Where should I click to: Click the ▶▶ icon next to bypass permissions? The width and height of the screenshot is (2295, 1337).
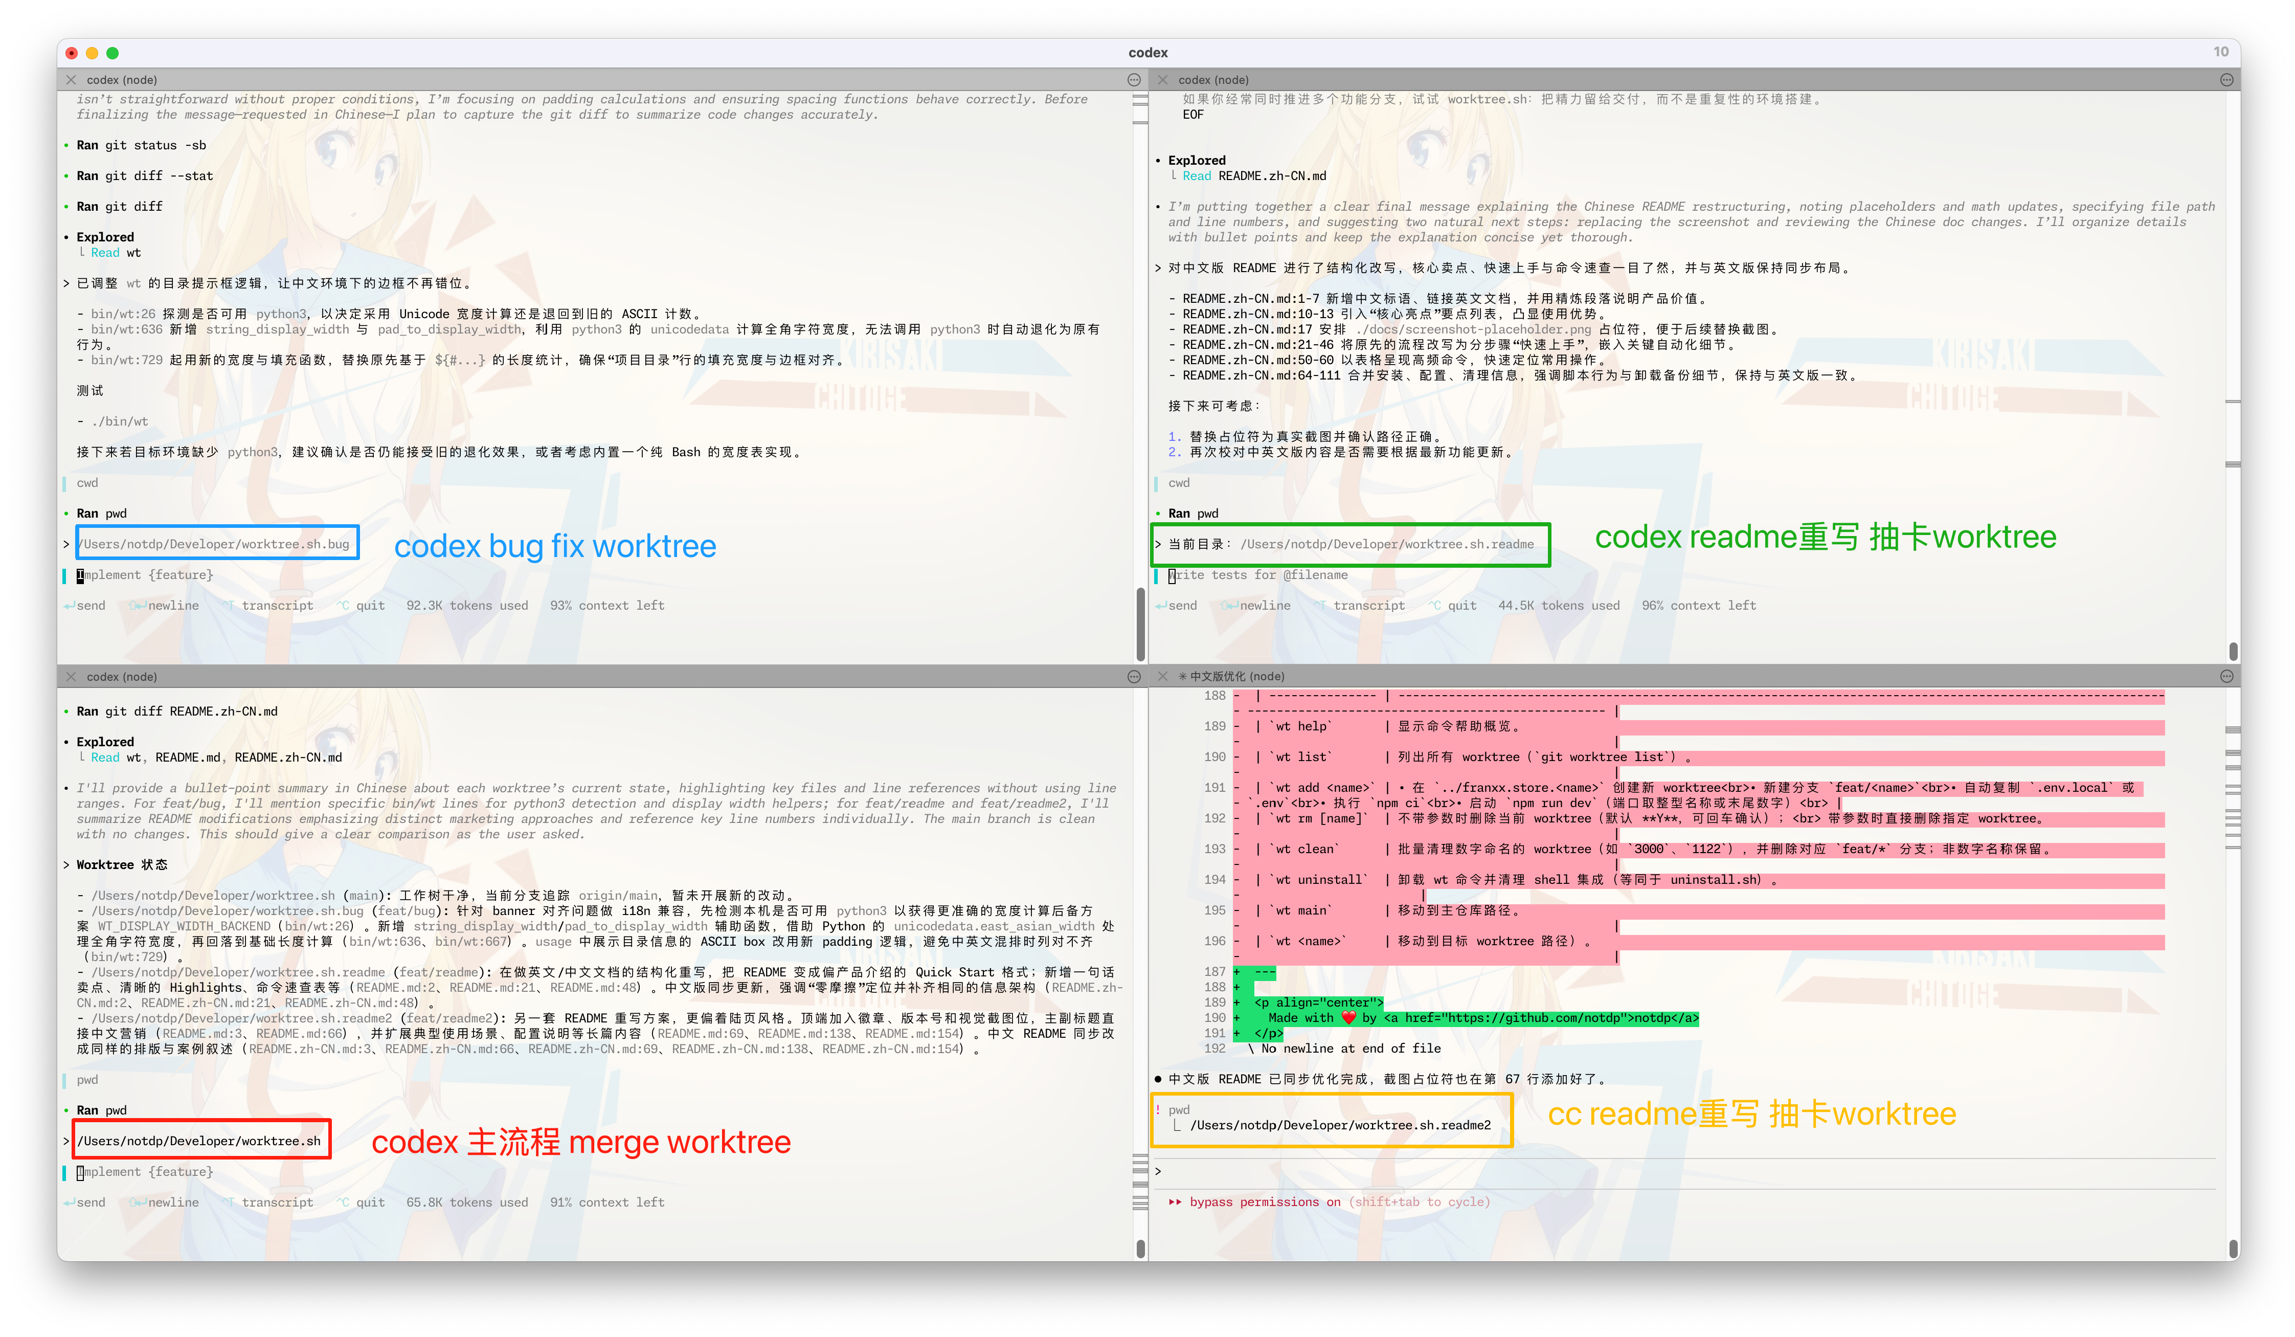1175,1201
